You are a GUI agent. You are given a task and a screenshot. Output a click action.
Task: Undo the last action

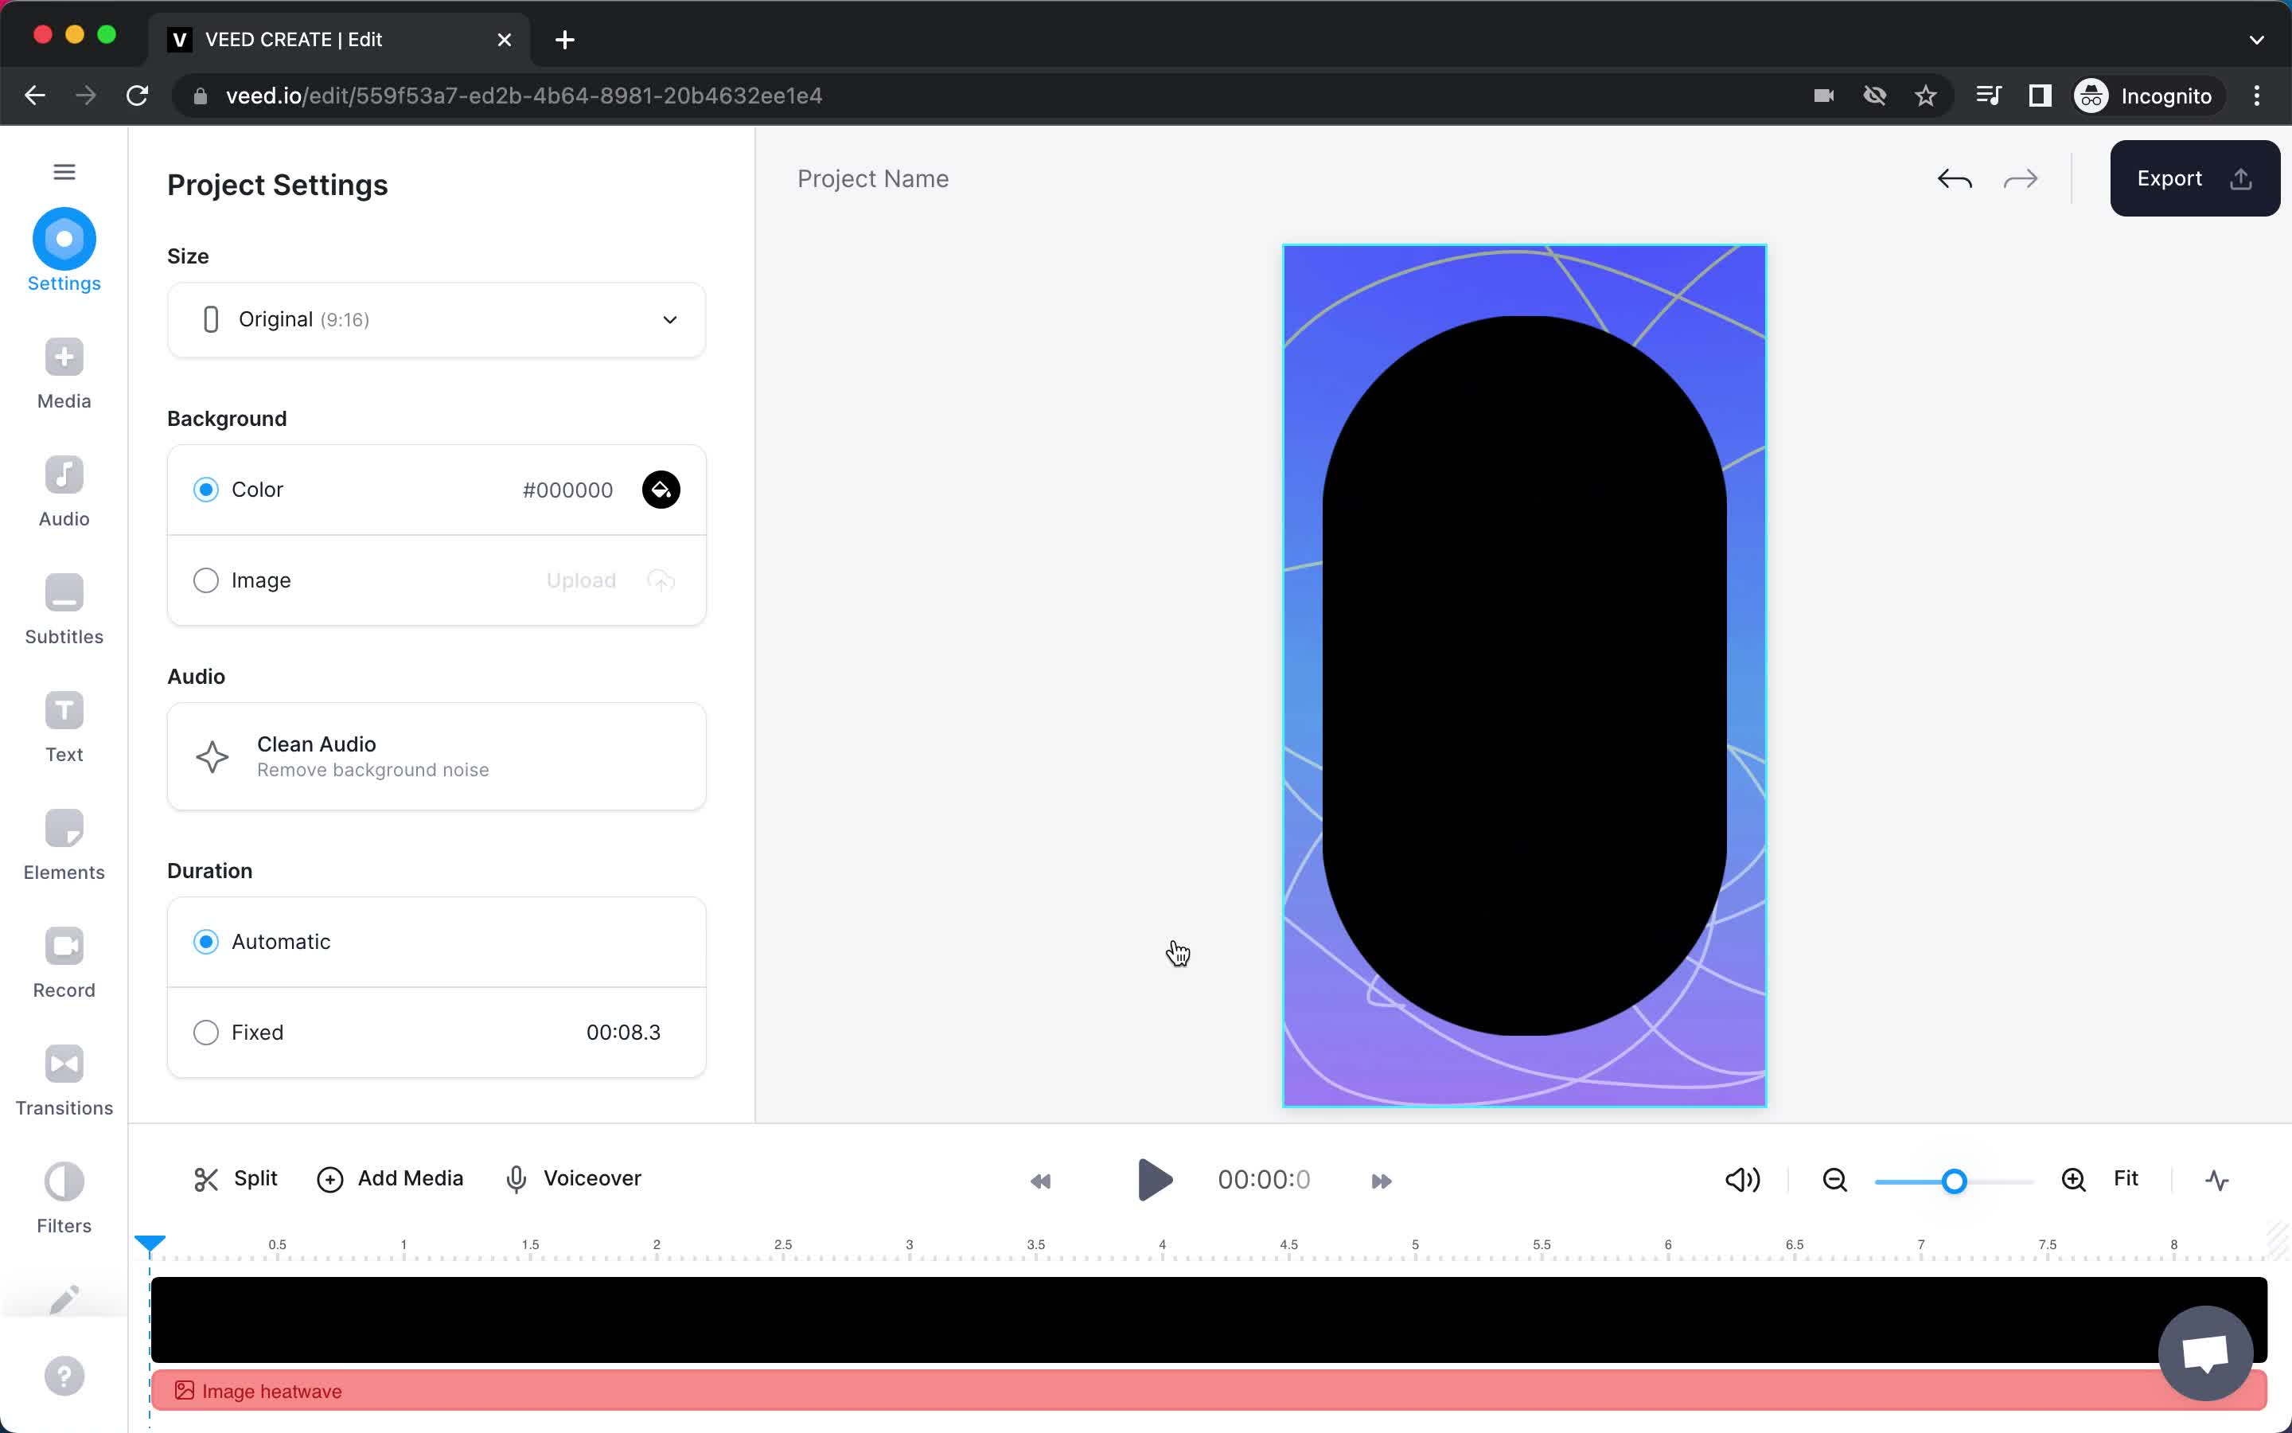[x=1954, y=178]
